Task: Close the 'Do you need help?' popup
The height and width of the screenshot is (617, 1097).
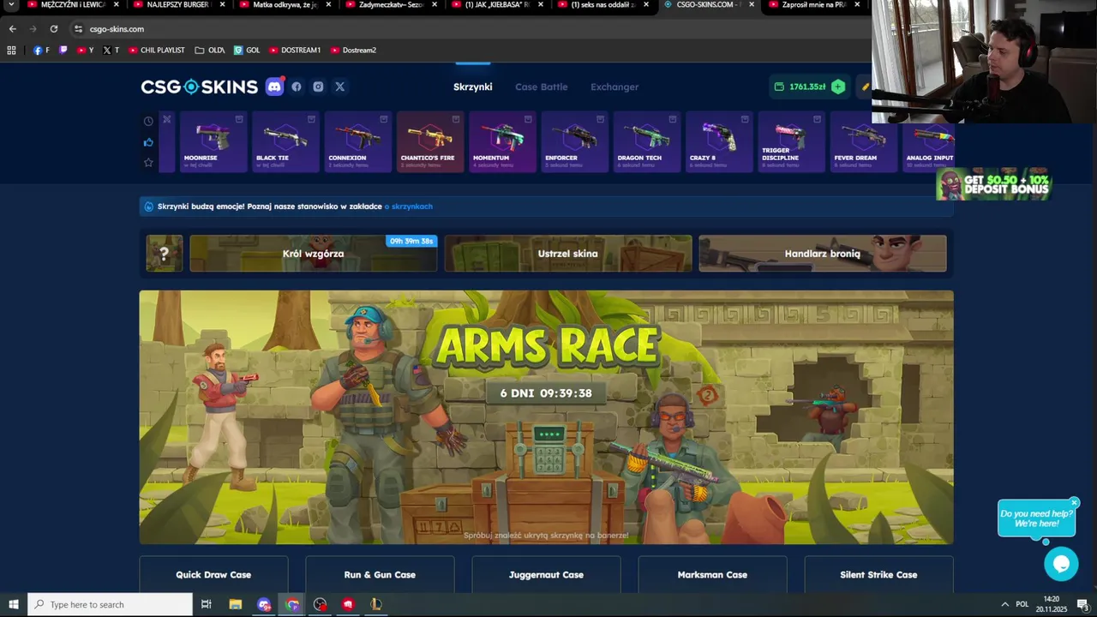Action: click(x=1074, y=503)
